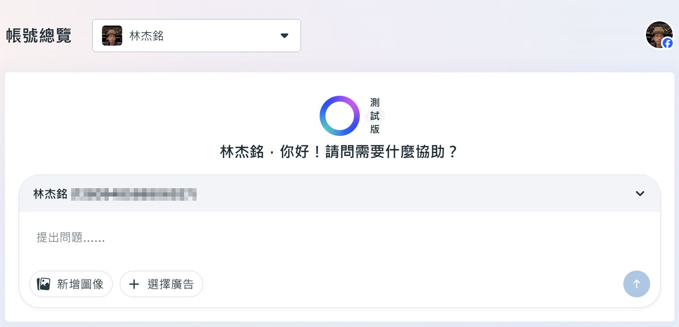Click the Facebook badge on the avatar
Image resolution: width=679 pixels, height=327 pixels.
[668, 43]
